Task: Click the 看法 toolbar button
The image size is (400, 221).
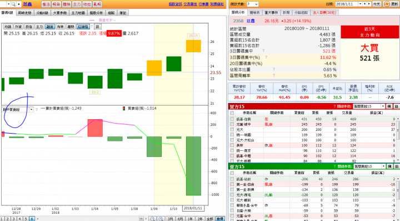Action: pos(46,4)
